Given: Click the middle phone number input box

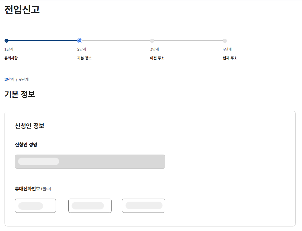Looking at the screenshot, I should coord(90,205).
